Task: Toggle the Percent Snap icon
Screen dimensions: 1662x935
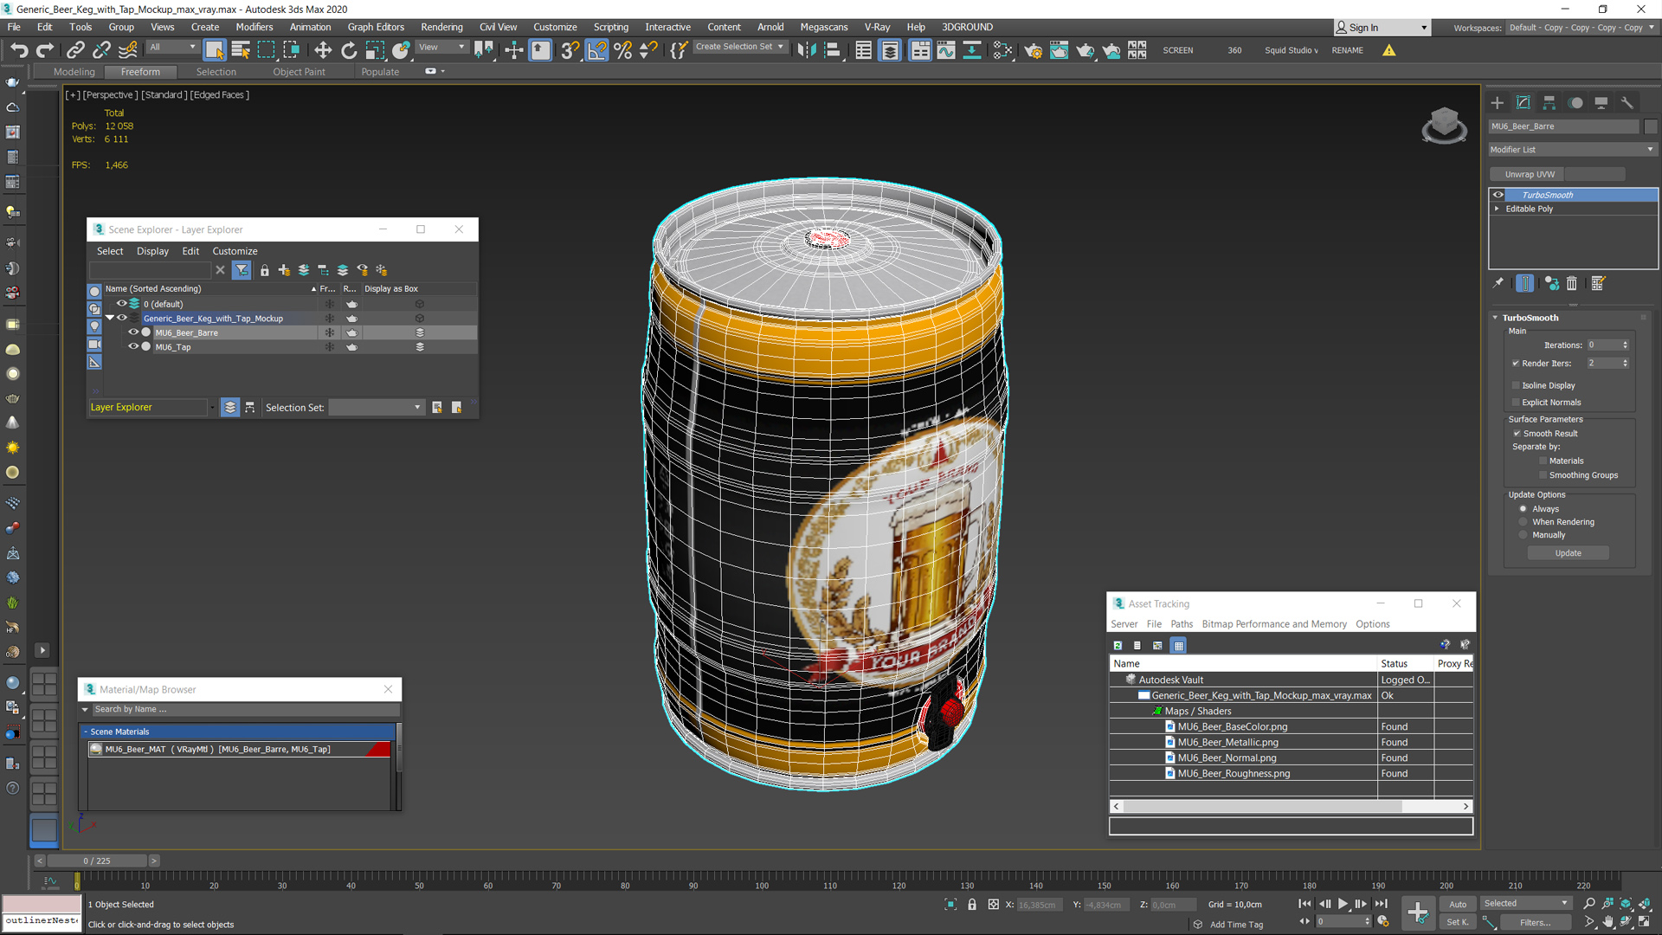Action: tap(622, 50)
